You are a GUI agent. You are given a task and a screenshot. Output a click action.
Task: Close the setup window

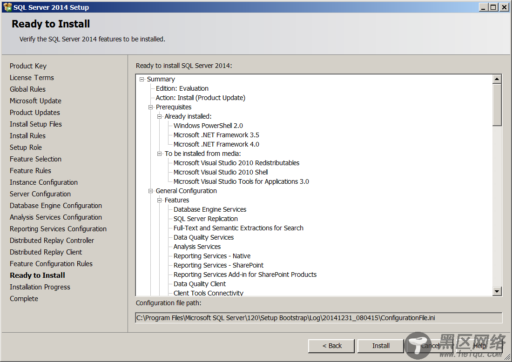click(504, 7)
